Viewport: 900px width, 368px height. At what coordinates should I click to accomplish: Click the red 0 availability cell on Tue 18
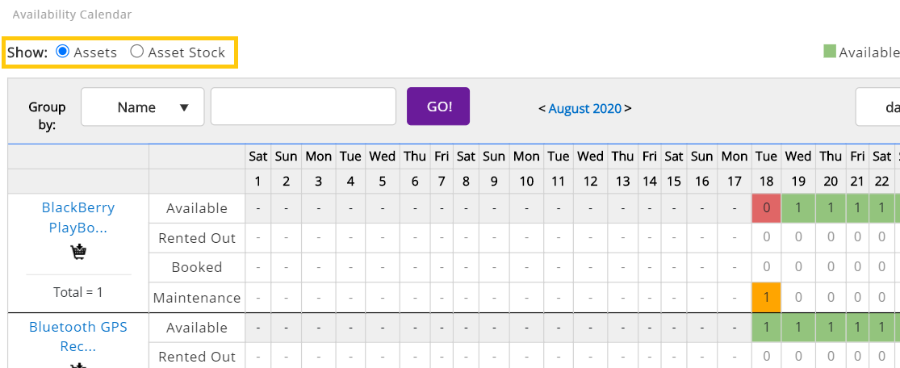tap(766, 208)
